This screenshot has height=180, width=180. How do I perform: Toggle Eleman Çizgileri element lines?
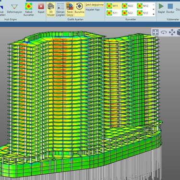pos(60,10)
